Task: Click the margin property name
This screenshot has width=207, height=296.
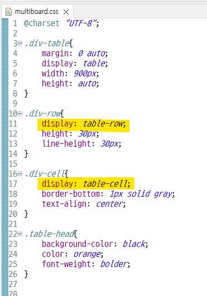Action: (55, 54)
